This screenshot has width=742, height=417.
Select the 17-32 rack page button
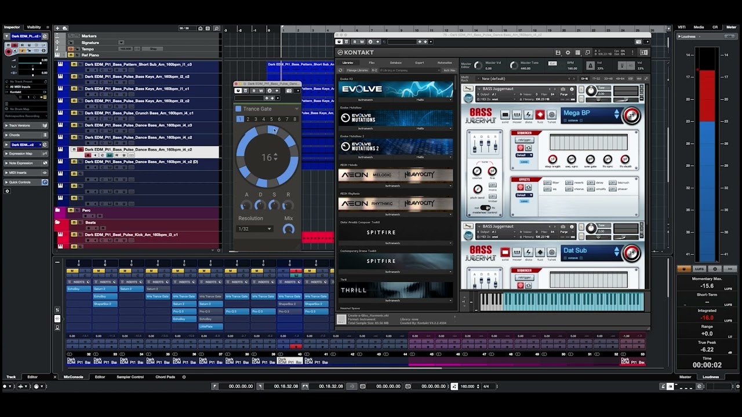596,79
